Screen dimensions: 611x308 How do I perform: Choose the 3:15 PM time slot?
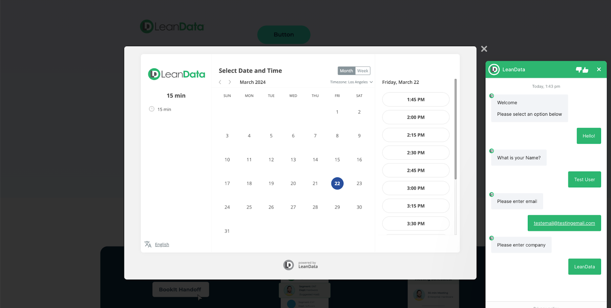tap(415, 206)
